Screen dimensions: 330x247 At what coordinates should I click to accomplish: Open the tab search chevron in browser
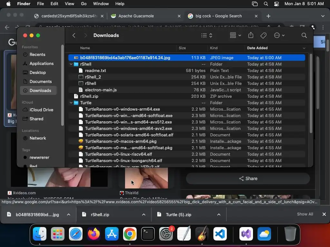pyautogui.click(x=323, y=16)
